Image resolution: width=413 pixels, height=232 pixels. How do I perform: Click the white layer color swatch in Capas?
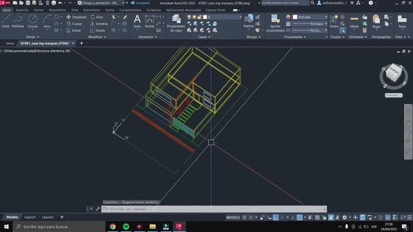(205, 17)
